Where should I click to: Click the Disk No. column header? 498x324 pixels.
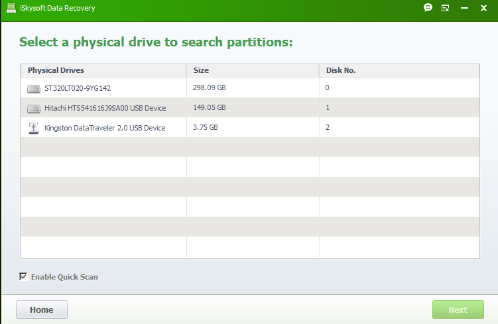pos(400,70)
